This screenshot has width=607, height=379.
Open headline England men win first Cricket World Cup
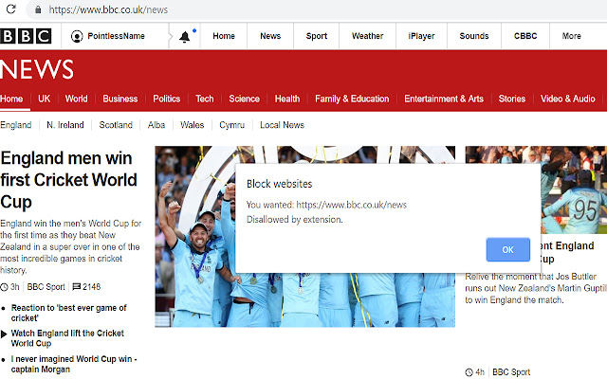pyautogui.click(x=69, y=180)
